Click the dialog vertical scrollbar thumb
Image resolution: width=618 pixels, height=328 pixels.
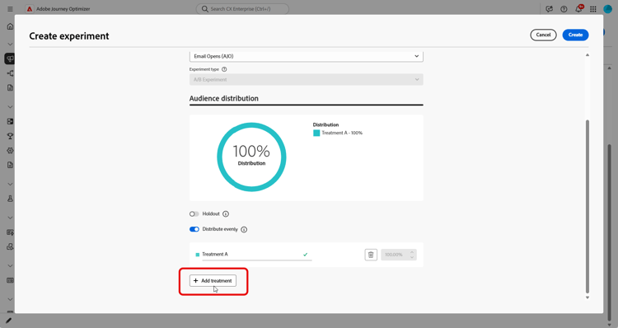[588, 207]
